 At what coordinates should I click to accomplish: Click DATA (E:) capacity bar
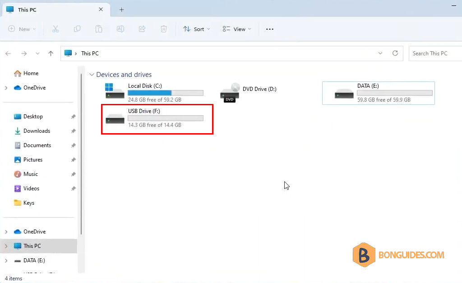tap(395, 93)
